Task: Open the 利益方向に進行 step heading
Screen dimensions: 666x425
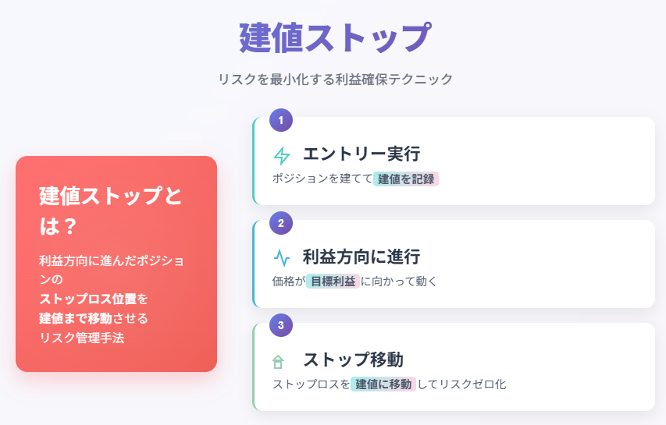Action: [361, 257]
